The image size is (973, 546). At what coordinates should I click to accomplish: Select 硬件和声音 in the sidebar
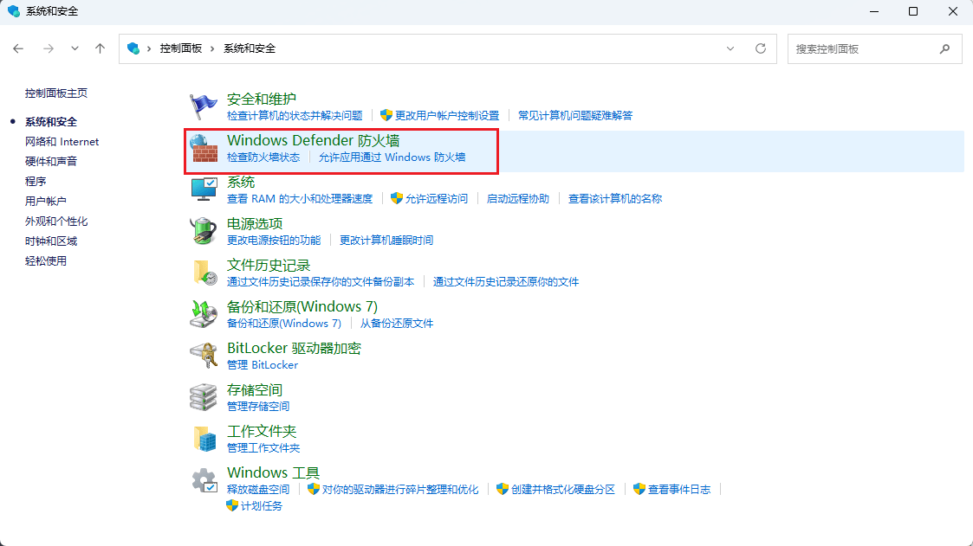[51, 162]
